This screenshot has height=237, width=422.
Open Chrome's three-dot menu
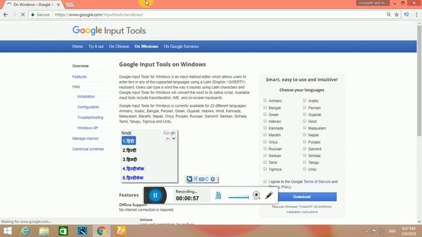tap(416, 14)
